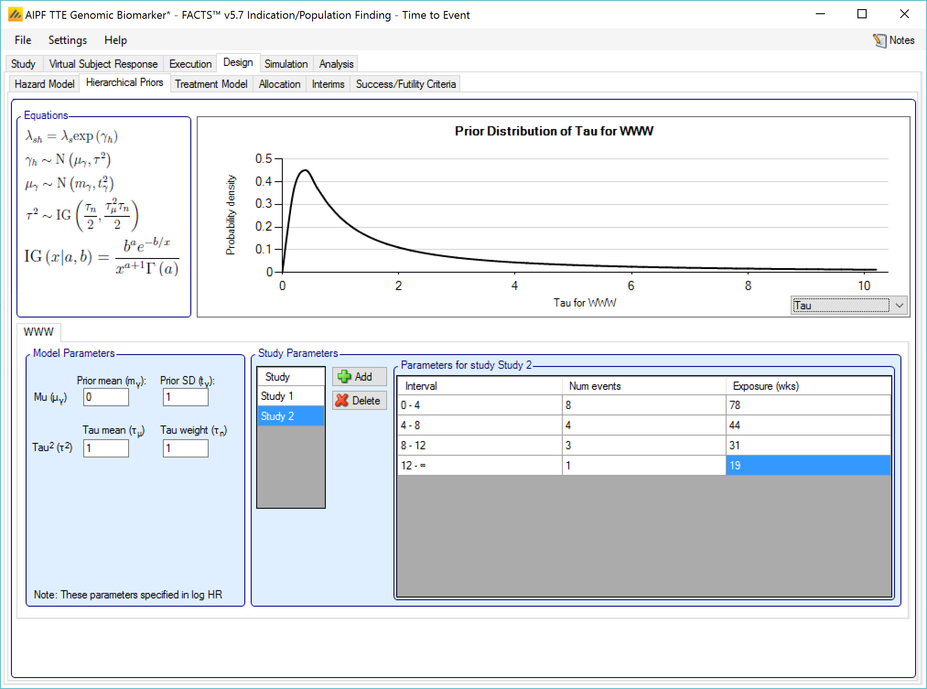Click the Notes notepad icon
The width and height of the screenshot is (927, 689).
click(x=879, y=40)
